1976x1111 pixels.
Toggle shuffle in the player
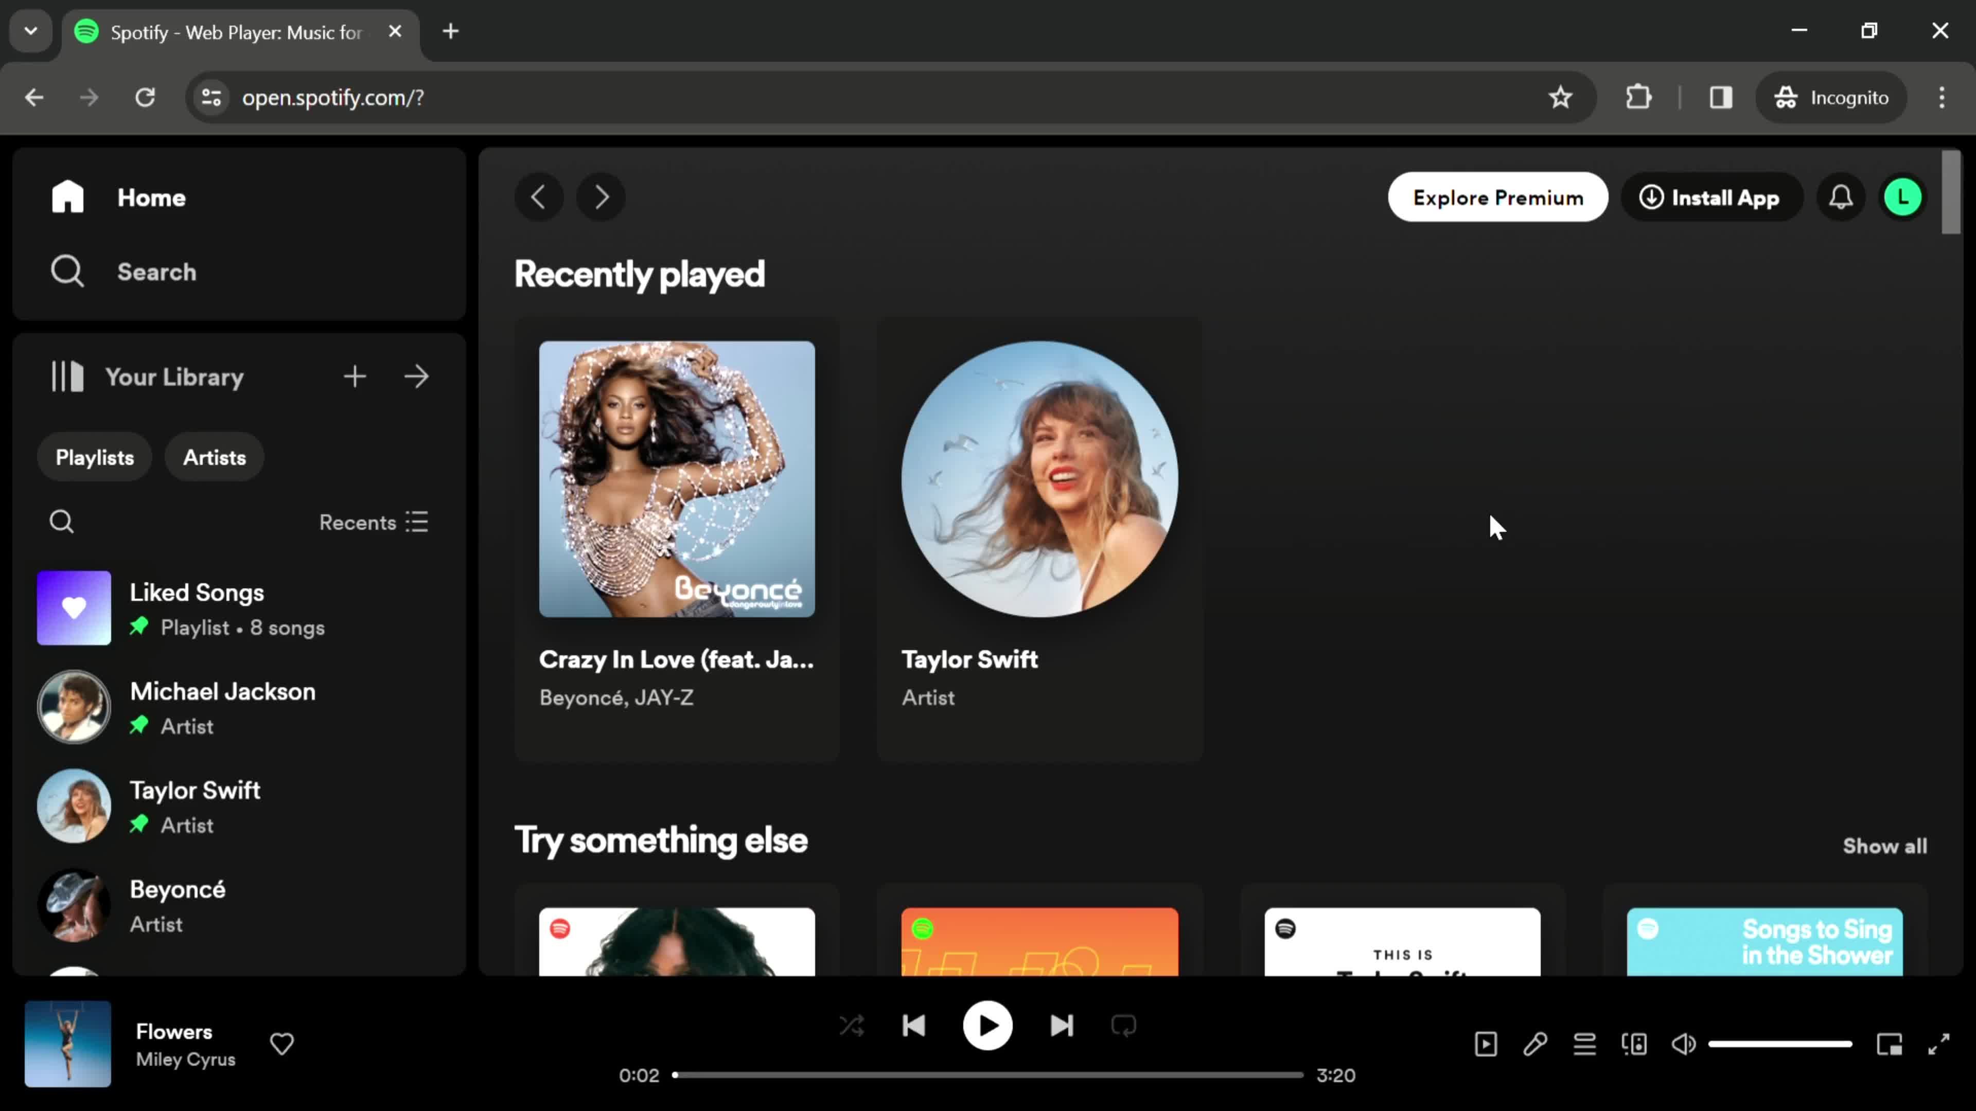(852, 1025)
